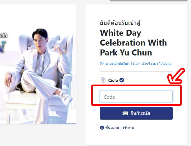
Task: Click the "with" text on the poster
Action: 4,35
